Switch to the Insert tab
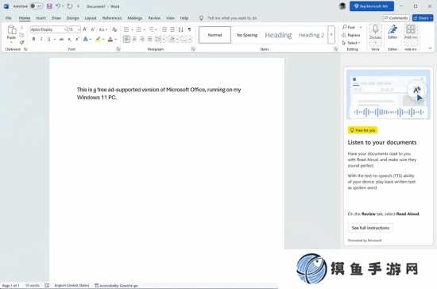Screen dimensions: 437x289 pos(41,18)
